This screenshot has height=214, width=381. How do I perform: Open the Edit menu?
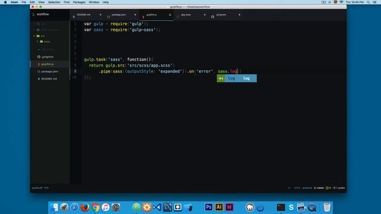(32, 2)
